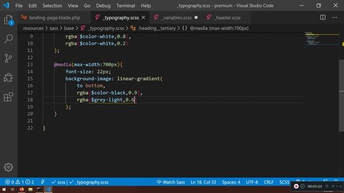Click the '@media' text on line 13
Viewport: 344px width, 193px height.
tap(62, 64)
